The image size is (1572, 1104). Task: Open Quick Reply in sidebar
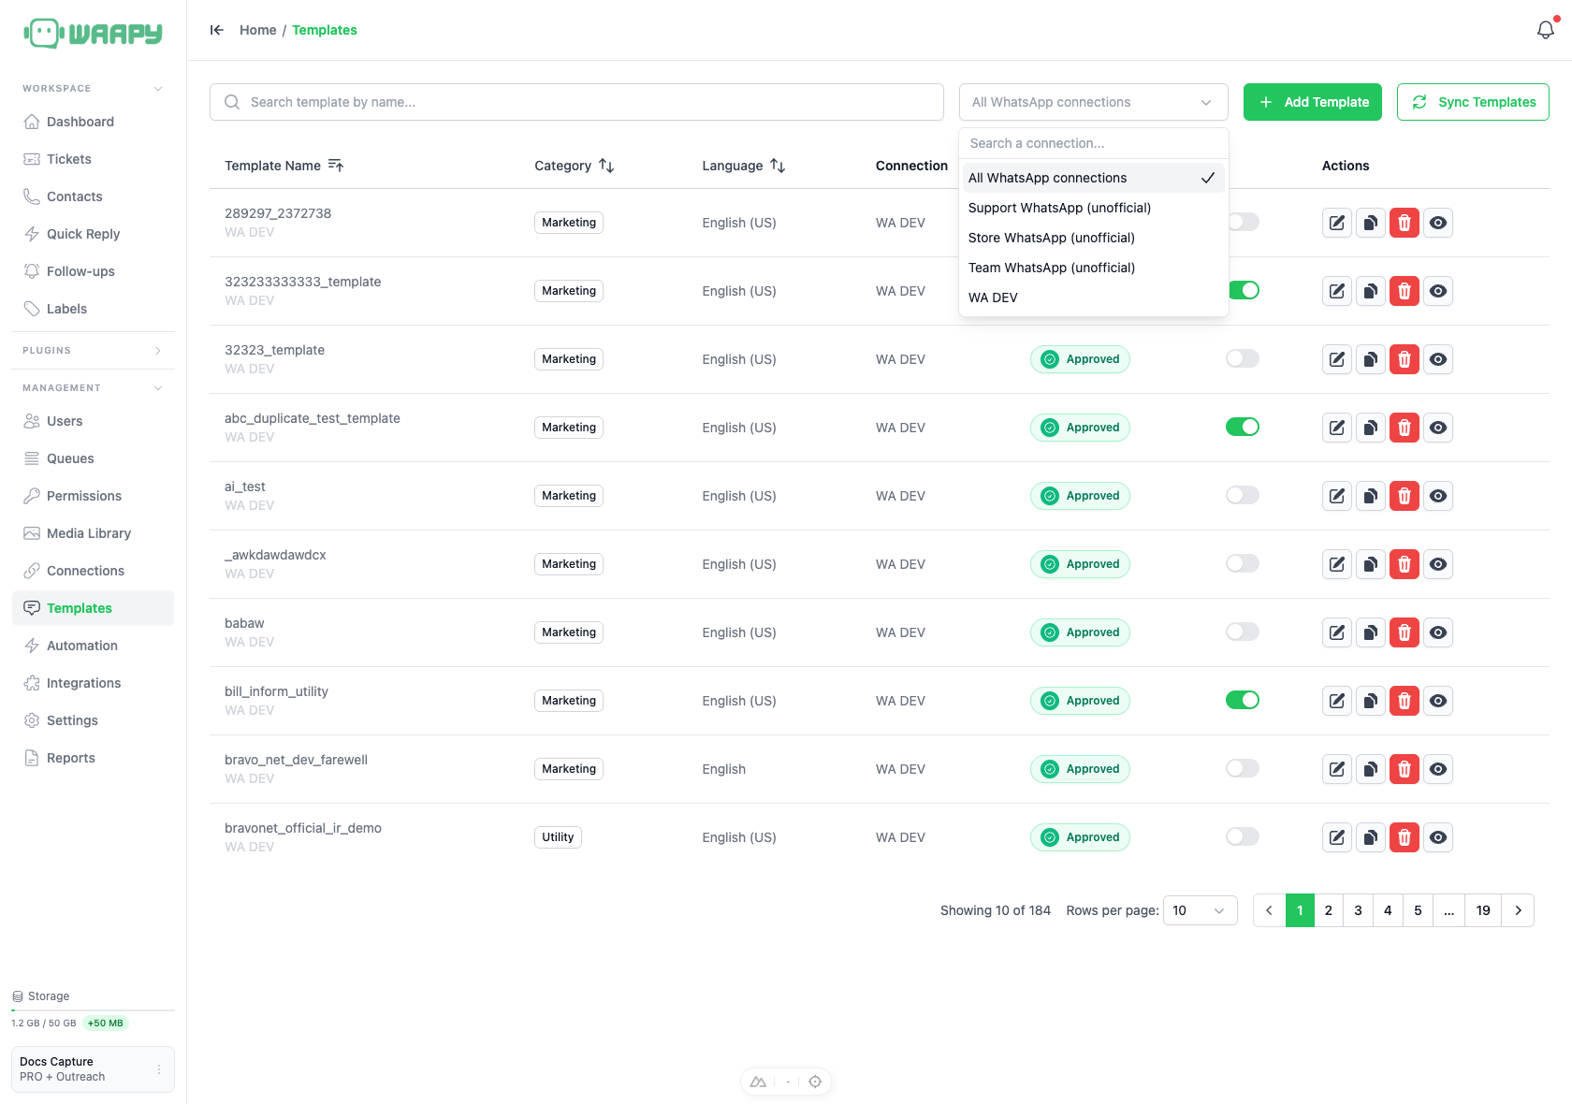(93, 234)
